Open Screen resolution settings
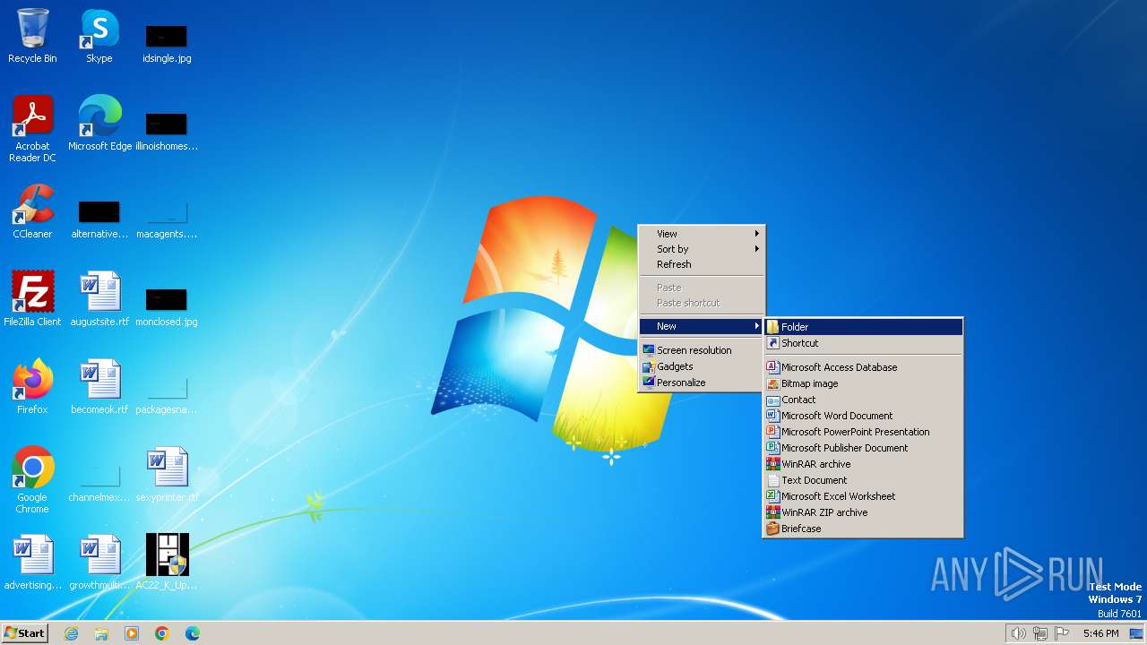This screenshot has width=1147, height=645. point(701,350)
